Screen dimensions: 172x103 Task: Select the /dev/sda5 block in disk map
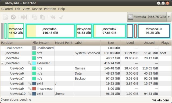pos(50,31)
